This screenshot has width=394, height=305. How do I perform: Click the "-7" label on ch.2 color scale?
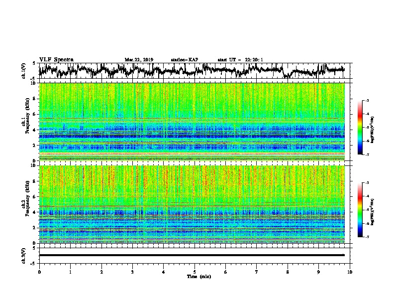pyautogui.click(x=367, y=237)
